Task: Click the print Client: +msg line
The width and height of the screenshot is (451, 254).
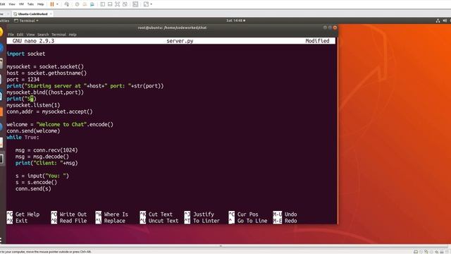Action: [47, 163]
